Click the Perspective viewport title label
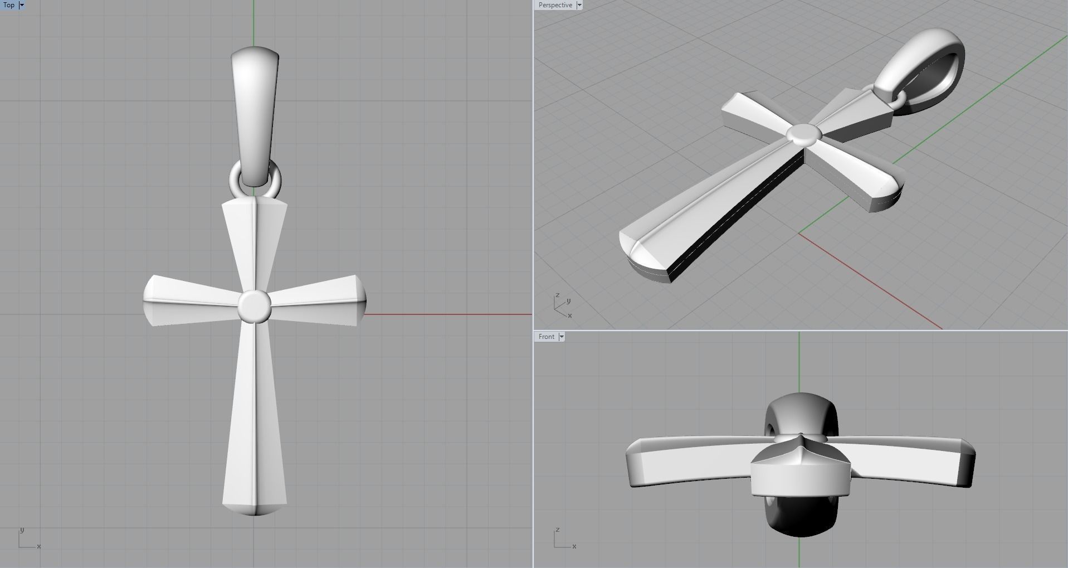 coord(555,5)
